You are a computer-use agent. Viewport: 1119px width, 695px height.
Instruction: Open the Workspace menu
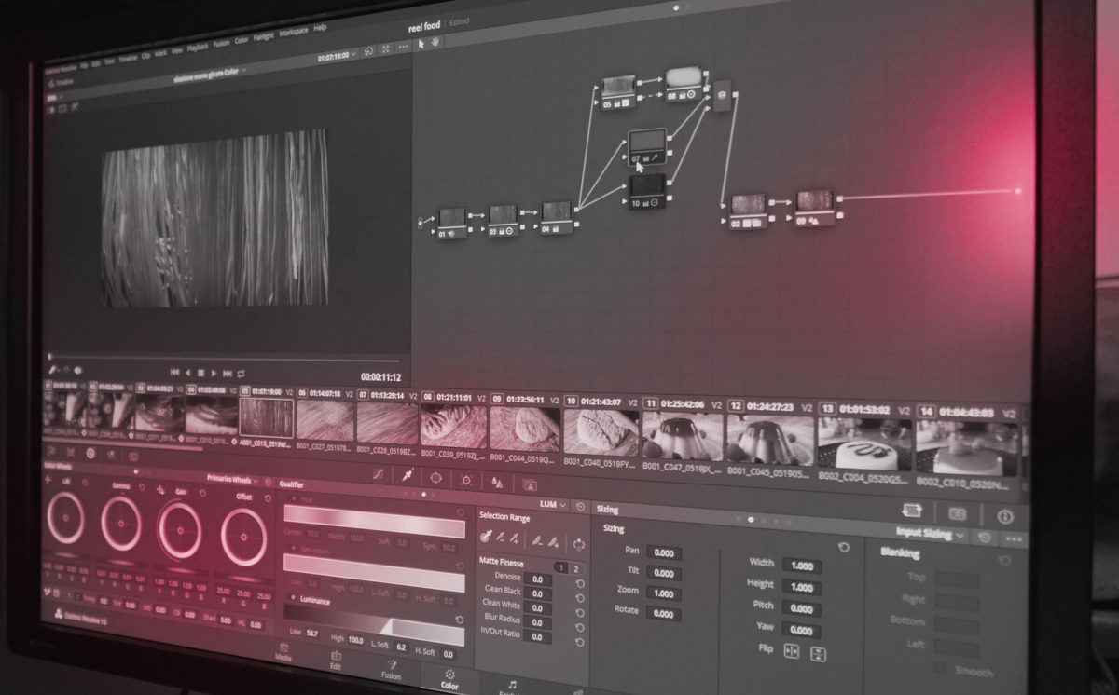click(293, 32)
